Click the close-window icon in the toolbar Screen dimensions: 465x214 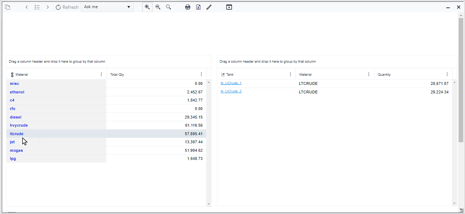pos(229,7)
